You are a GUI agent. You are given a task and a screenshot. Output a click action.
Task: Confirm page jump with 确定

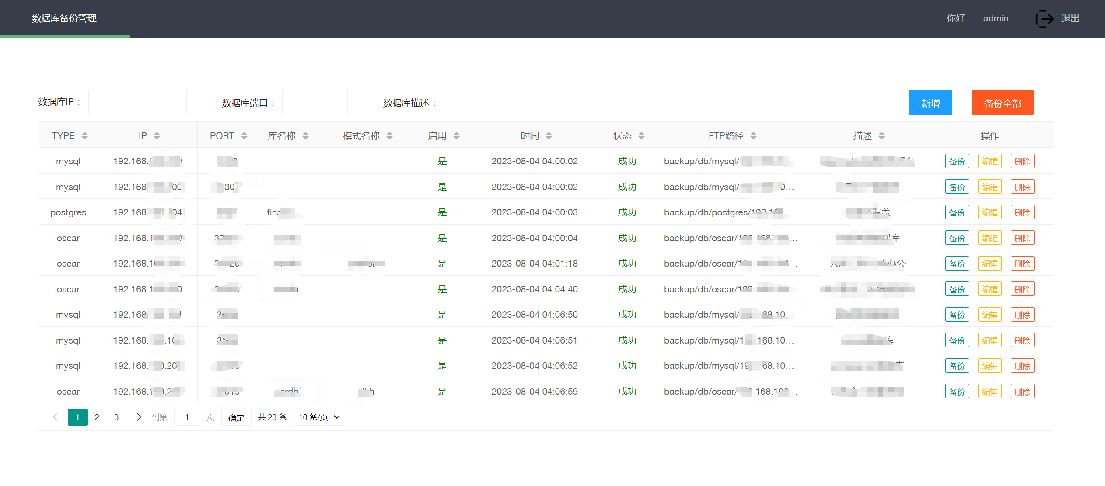click(236, 417)
